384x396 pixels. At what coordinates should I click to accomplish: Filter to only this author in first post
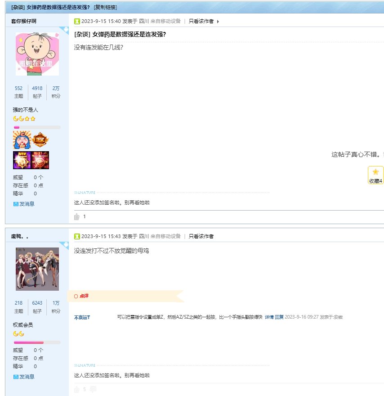point(201,21)
